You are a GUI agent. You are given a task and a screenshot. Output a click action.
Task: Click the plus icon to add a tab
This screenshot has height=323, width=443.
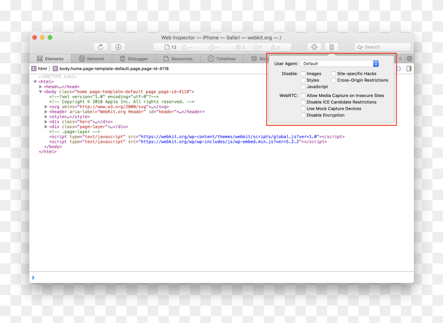(400, 58)
